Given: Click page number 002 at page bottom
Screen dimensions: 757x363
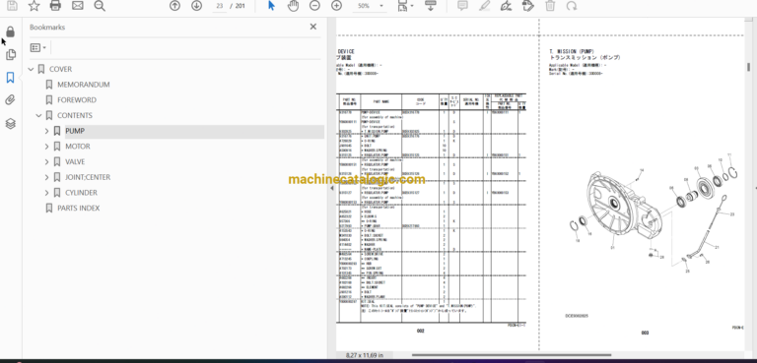Looking at the screenshot, I should point(421,332).
